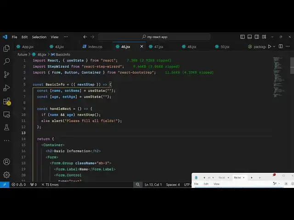Open editor More Actions ellipsis
294x220 pixels.
[x=288, y=46]
